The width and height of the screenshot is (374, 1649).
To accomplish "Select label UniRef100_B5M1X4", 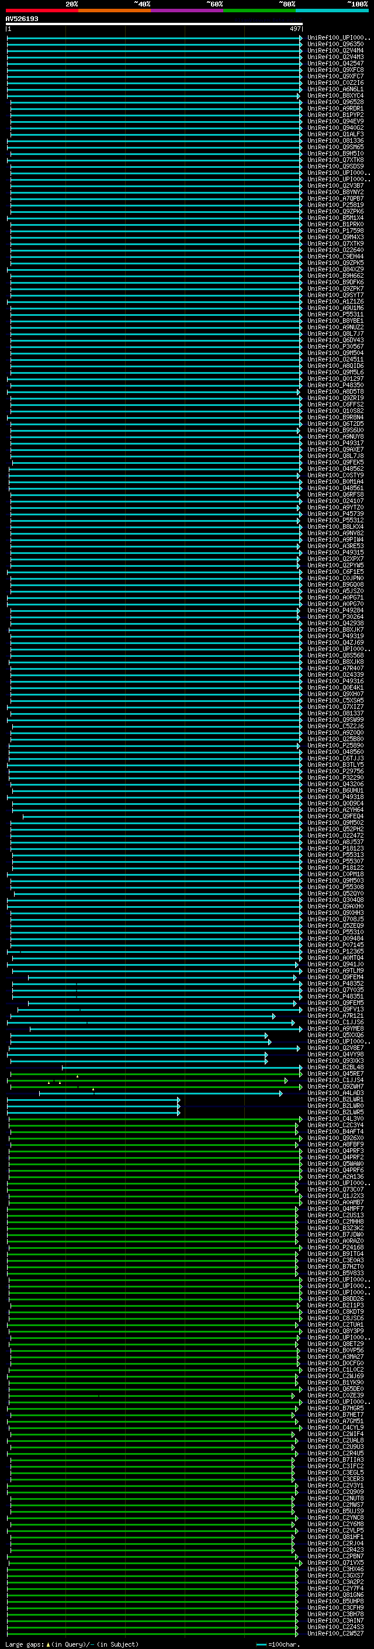I will coord(335,218).
